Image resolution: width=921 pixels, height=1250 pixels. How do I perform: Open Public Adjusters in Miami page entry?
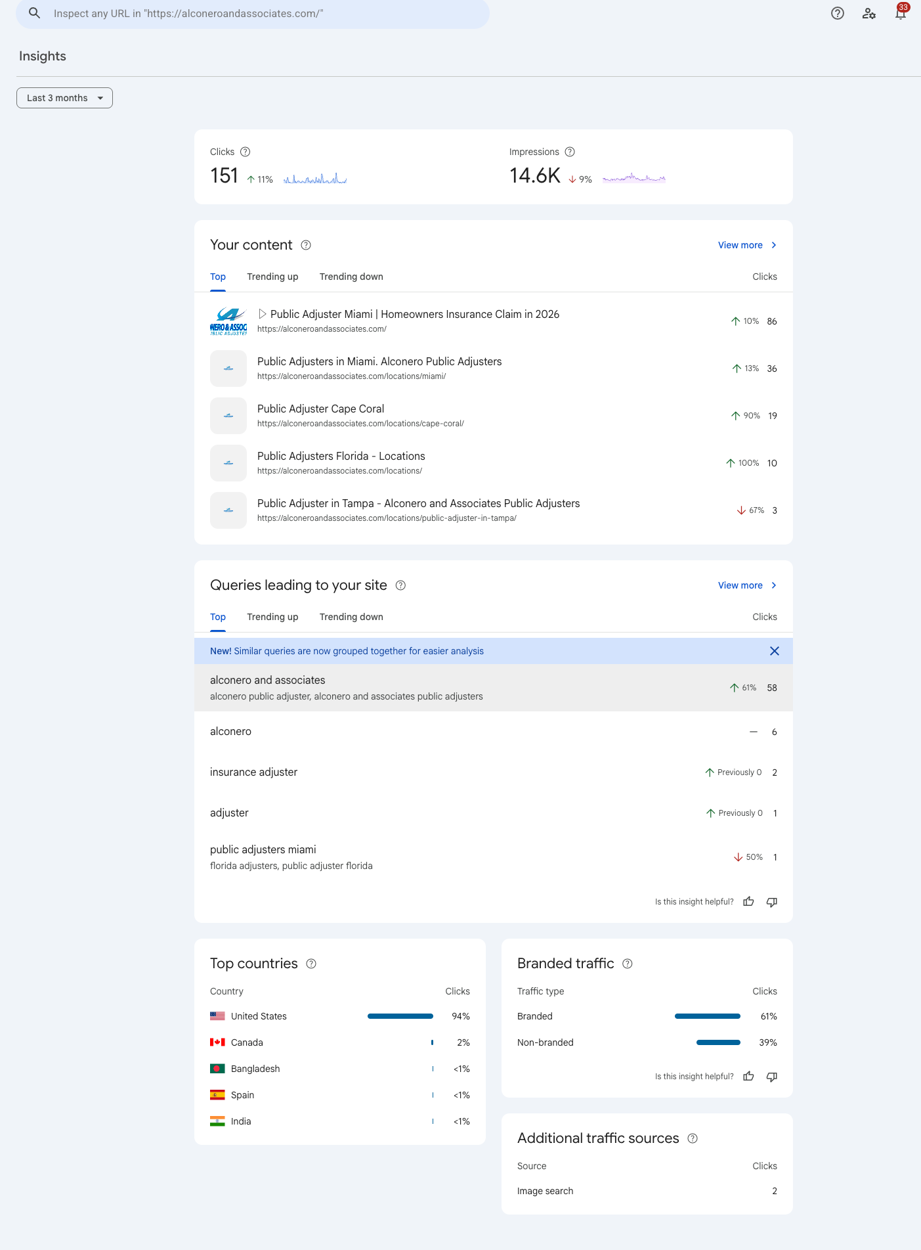tap(494, 368)
